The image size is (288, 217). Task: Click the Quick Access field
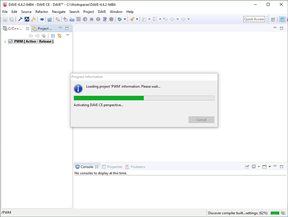tap(254, 19)
